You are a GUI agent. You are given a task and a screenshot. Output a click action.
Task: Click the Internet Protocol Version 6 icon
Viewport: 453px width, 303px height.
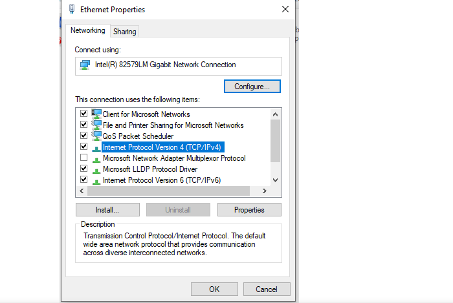point(96,182)
